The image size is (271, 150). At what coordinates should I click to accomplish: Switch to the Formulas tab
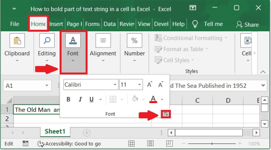tap(93, 24)
